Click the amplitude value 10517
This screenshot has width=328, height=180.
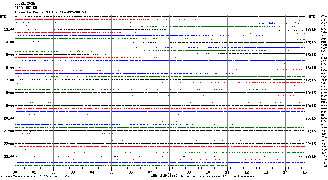pyautogui.click(x=323, y=55)
